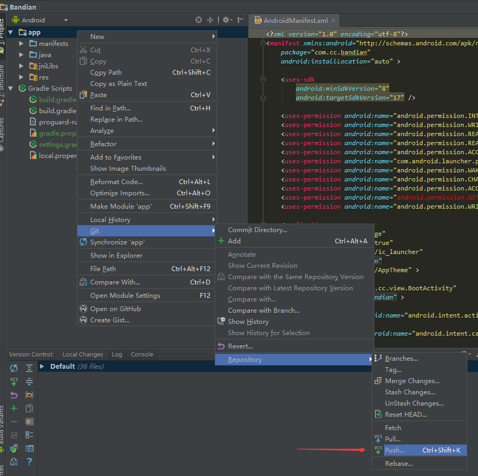Toggle the Preview Diff panel icon
The height and width of the screenshot is (476, 478).
coord(29,448)
